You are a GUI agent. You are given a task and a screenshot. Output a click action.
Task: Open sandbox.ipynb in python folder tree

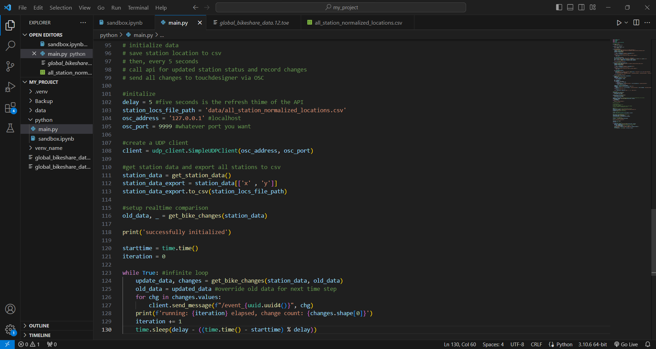tap(56, 139)
